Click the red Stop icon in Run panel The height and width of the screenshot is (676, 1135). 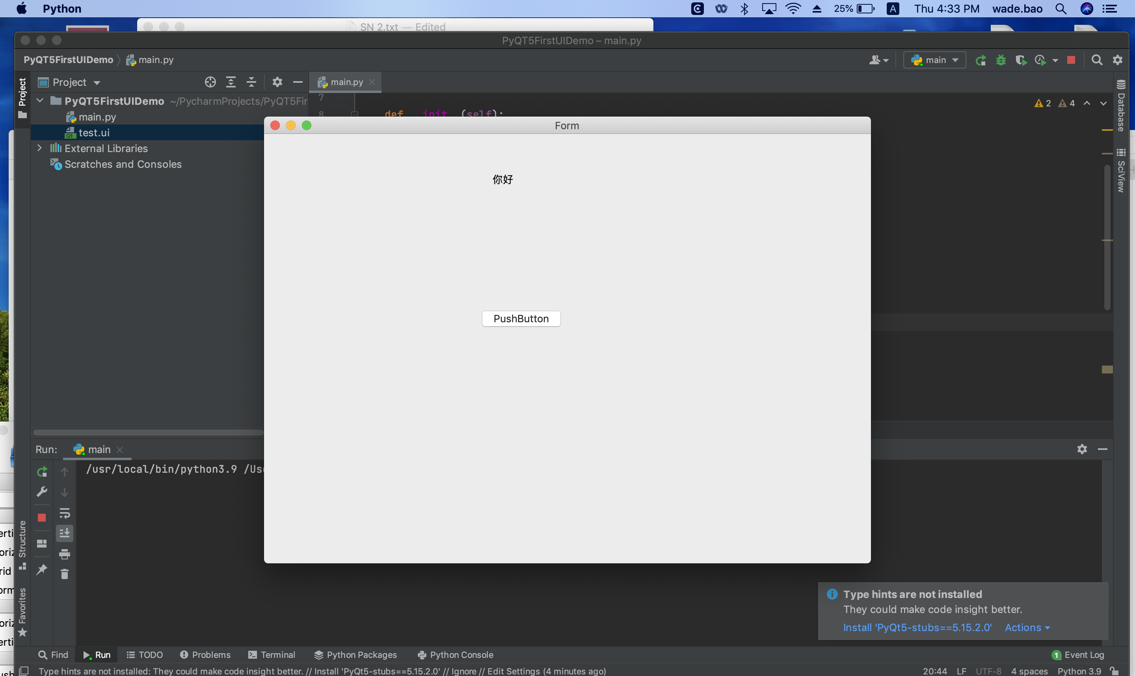tap(42, 518)
